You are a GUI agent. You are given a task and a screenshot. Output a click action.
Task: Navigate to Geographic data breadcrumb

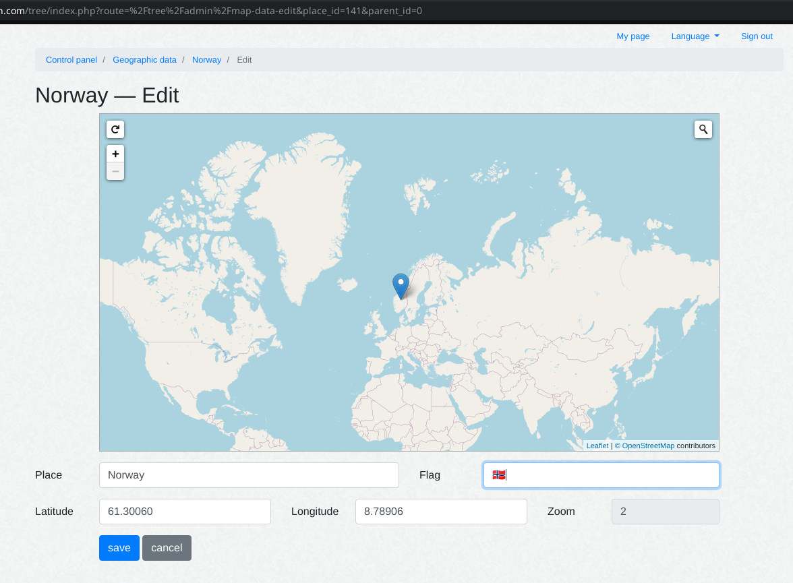point(144,60)
